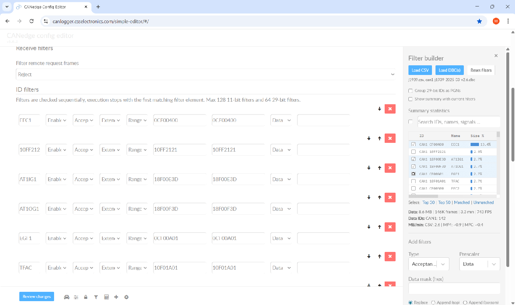Move the AT1IG1 filter up
Screen dimensions: 515x305
coord(379,168)
